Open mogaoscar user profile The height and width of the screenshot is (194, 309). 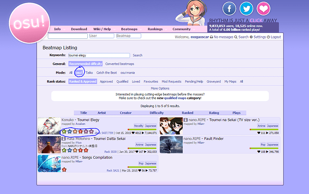200,37
